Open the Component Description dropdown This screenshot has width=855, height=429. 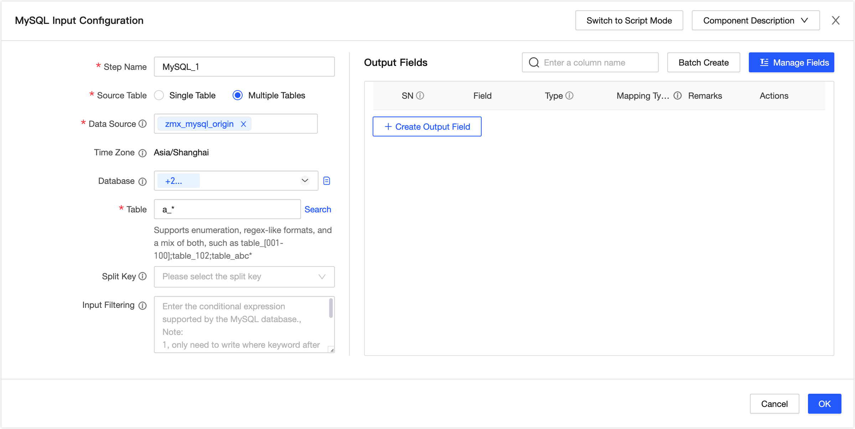[756, 20]
